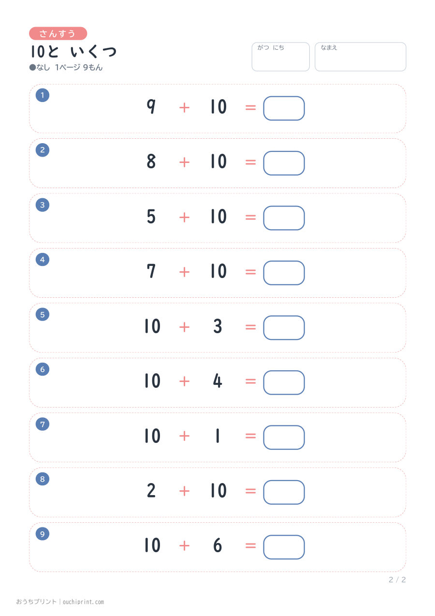Image resolution: width=435 pixels, height=616 pixels.
Task: Click the blue number 8 badge
Action: click(43, 479)
